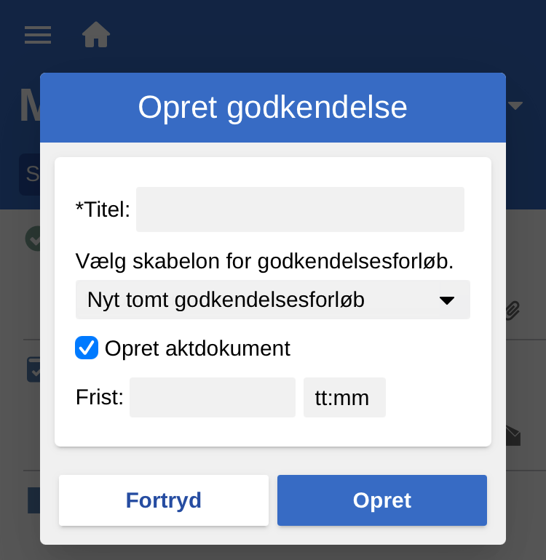
Task: Click the Frist date field
Action: point(213,398)
